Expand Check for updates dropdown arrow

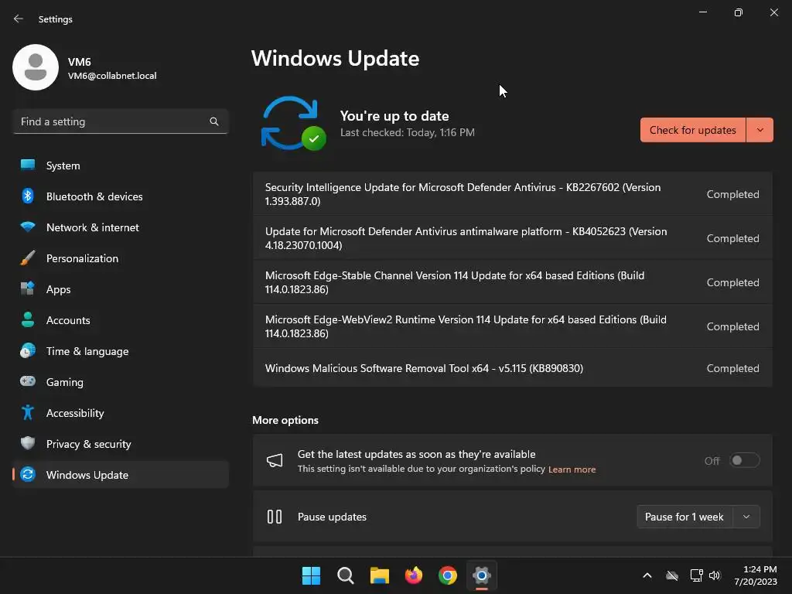pos(760,130)
